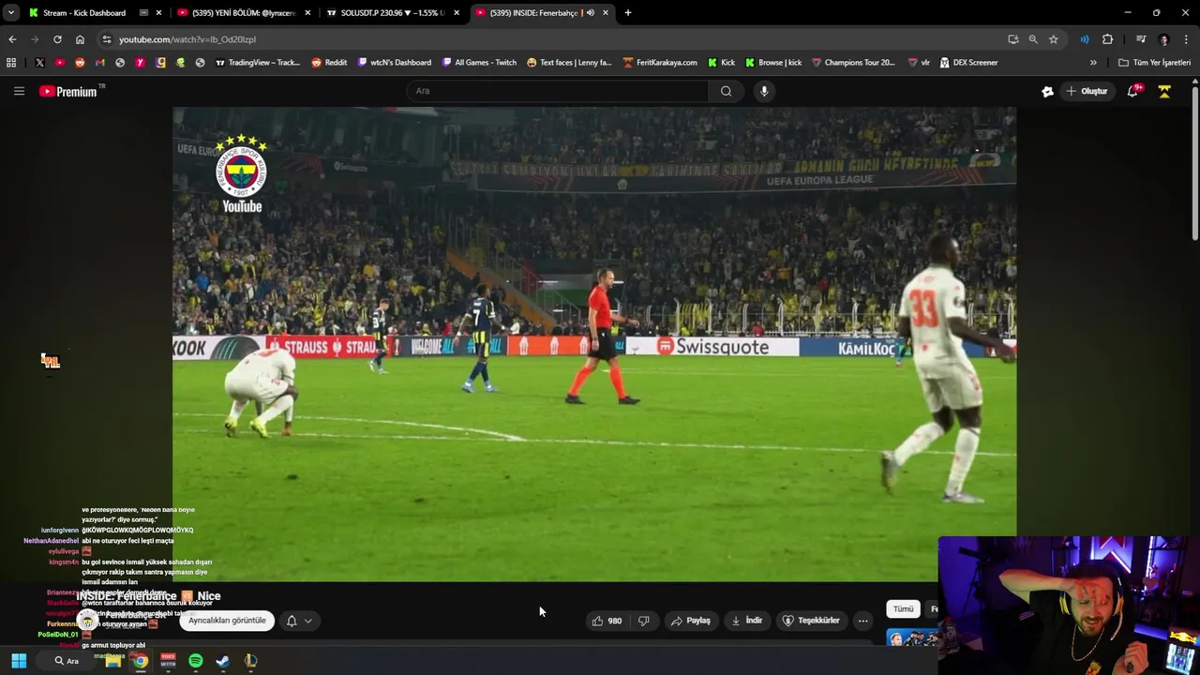Open Voicemeeter from the taskbar
The width and height of the screenshot is (1200, 675).
[x=168, y=661]
